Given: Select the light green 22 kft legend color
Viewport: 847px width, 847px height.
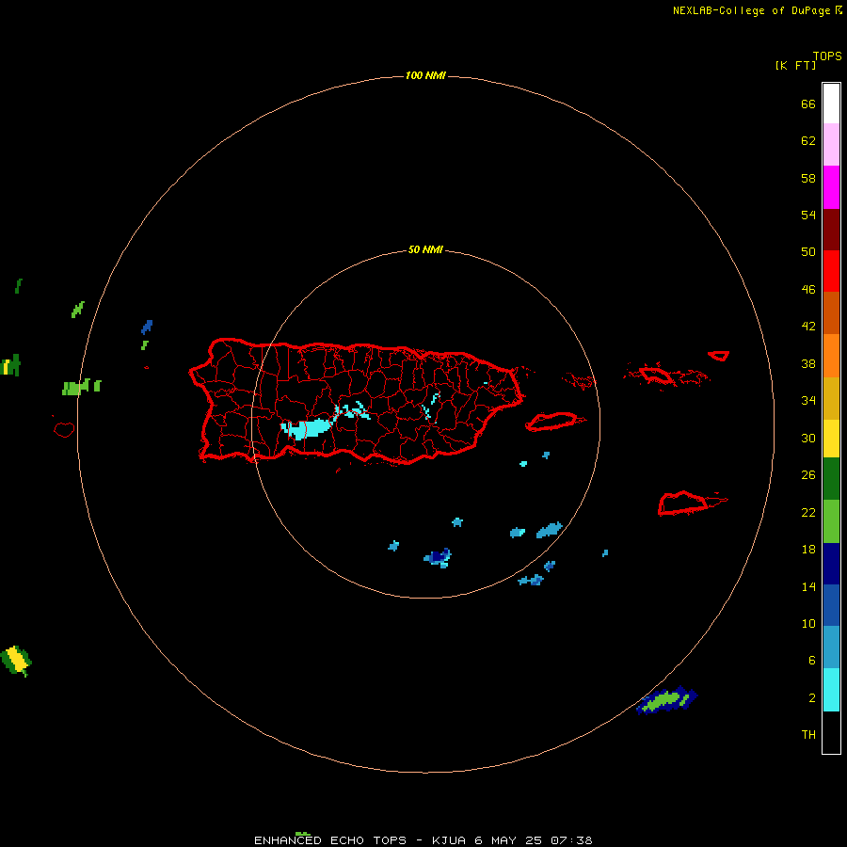Looking at the screenshot, I should coord(831,521).
